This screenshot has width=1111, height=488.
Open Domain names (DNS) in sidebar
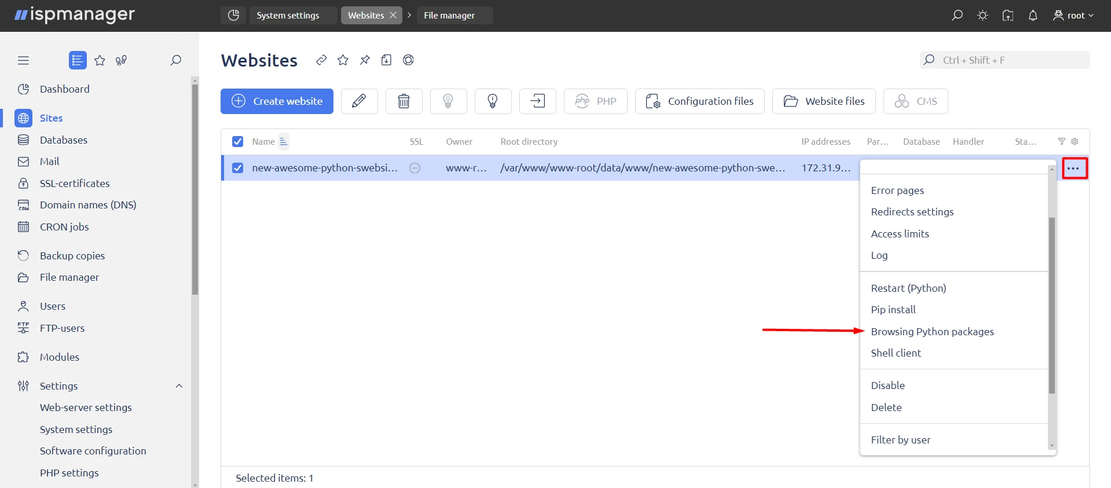point(87,205)
